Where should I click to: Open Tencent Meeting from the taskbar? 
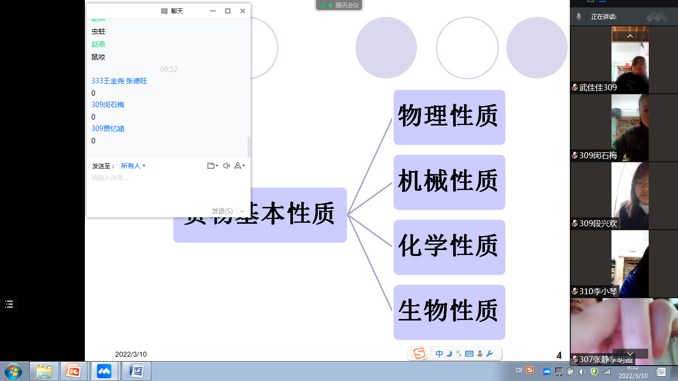pos(104,371)
